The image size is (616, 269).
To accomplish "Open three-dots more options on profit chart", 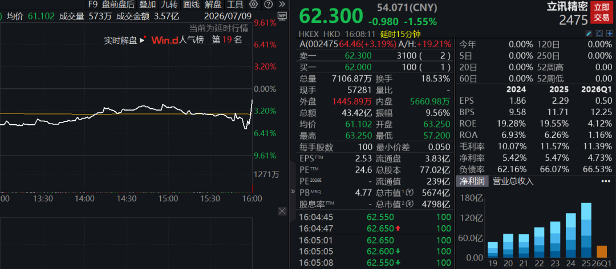I will click(x=605, y=181).
